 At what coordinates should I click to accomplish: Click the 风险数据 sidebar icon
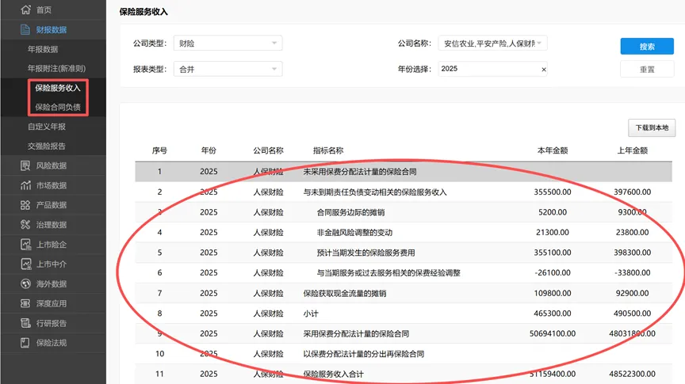25,165
